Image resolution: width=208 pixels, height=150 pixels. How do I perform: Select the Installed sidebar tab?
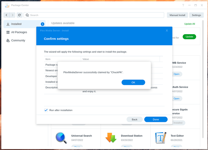[24, 24]
